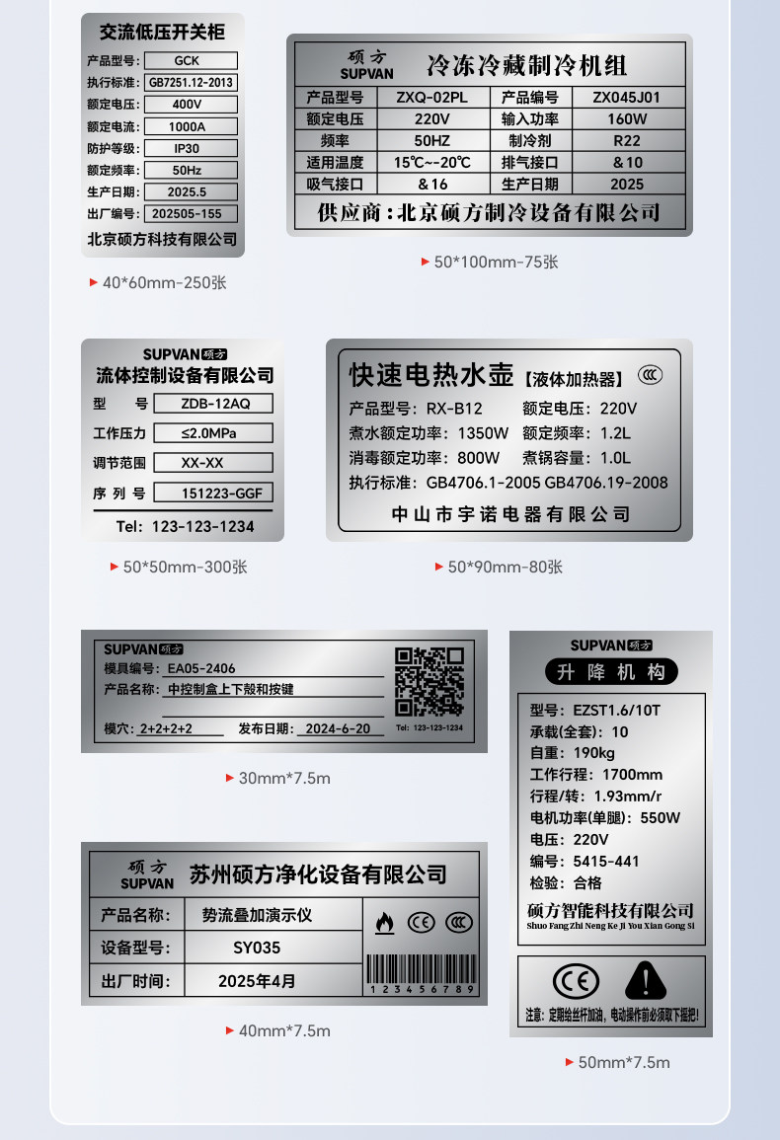
Task: Click the R22 refrigerant cell
Action: coord(627,141)
